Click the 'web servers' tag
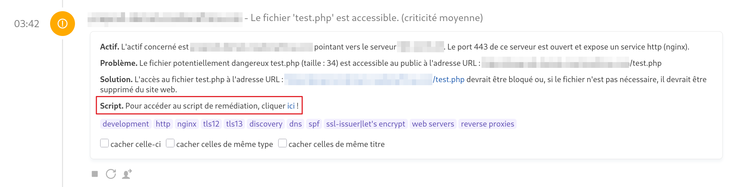Screen dimensions: 733x187 pos(433,124)
